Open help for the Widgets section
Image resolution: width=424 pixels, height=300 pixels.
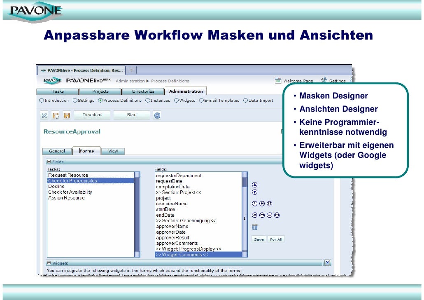pyautogui.click(x=327, y=262)
